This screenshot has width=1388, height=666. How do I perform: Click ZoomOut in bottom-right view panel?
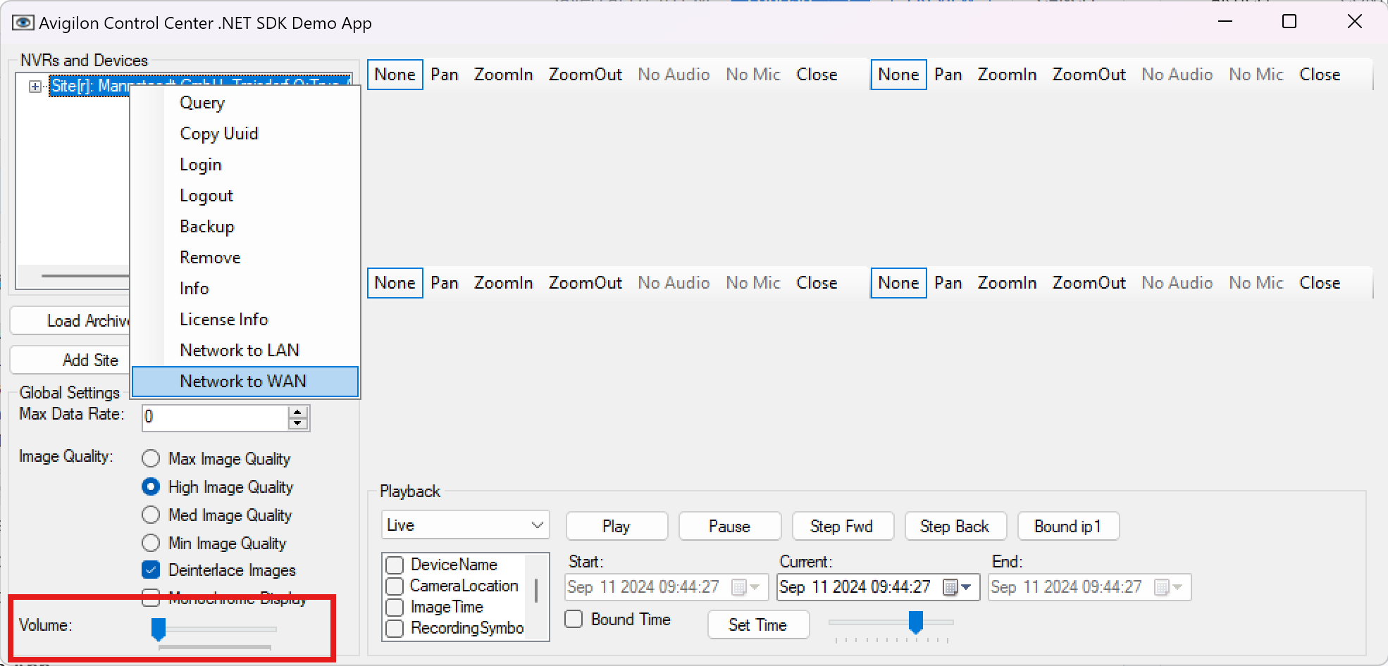(x=1089, y=283)
